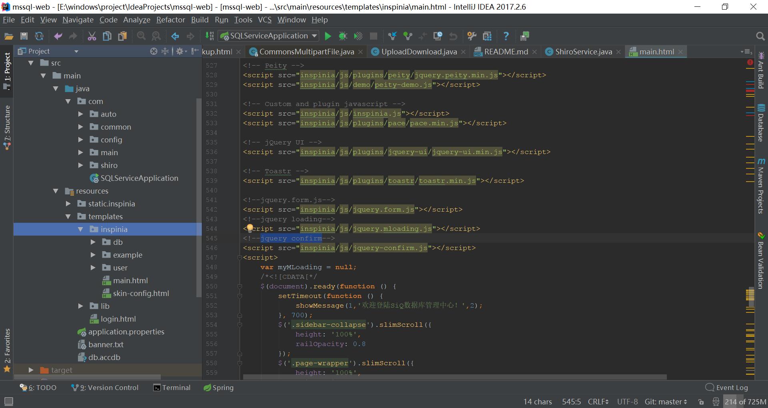Open the Terminal tool window
The width and height of the screenshot is (768, 408).
point(172,388)
